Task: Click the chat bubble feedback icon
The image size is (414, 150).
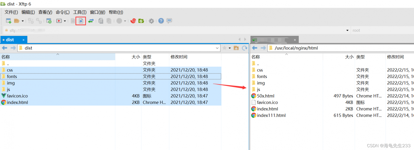Action: [169, 21]
